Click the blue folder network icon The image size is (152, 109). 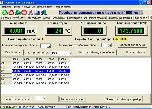click(37, 12)
